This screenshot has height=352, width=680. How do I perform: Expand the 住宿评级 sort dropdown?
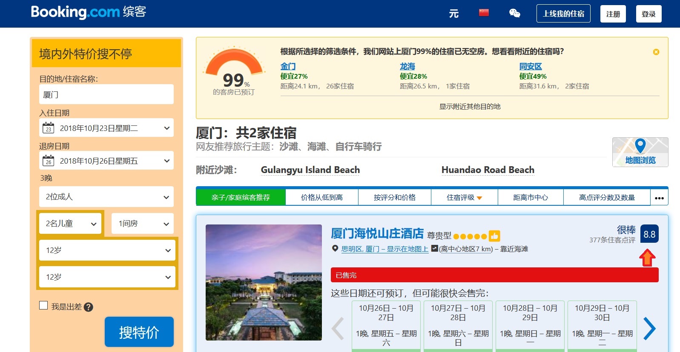click(464, 198)
